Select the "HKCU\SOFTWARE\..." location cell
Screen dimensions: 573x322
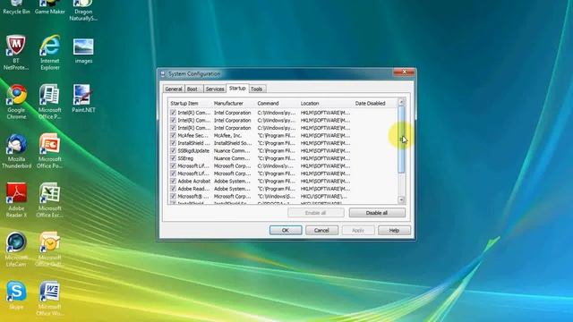[323, 197]
